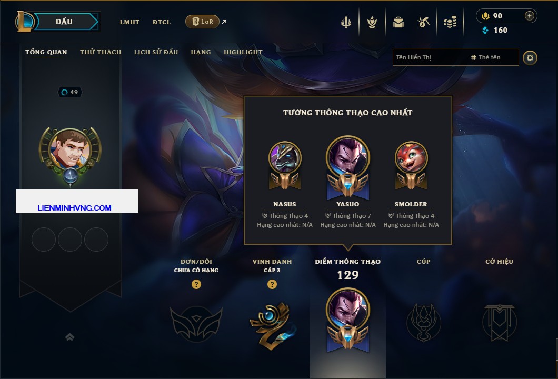Open the collection backpack icon
Image resolution: width=558 pixels, height=379 pixels.
(398, 22)
